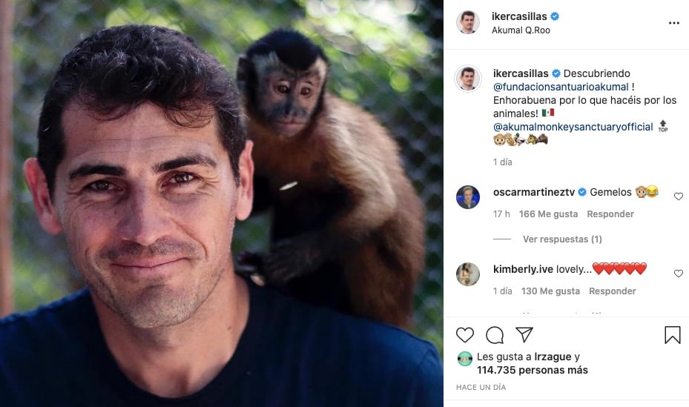Reply to kimberly.ive's comment
Viewport: 689px width, 407px height.
pos(613,291)
